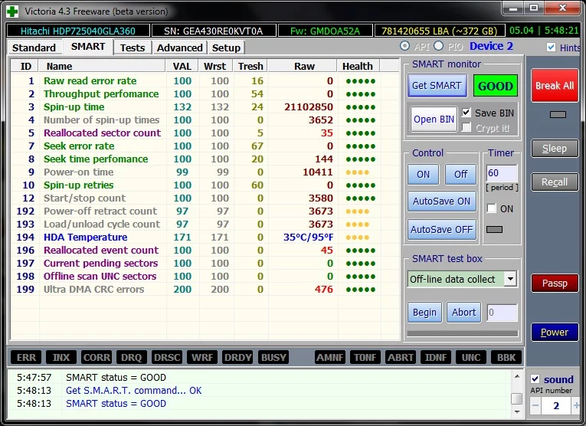
Task: Click the BUSY status indicator
Action: click(273, 358)
